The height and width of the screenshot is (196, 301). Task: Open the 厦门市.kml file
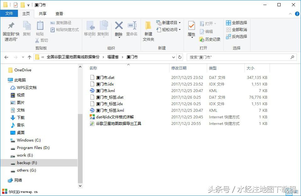click(x=106, y=90)
